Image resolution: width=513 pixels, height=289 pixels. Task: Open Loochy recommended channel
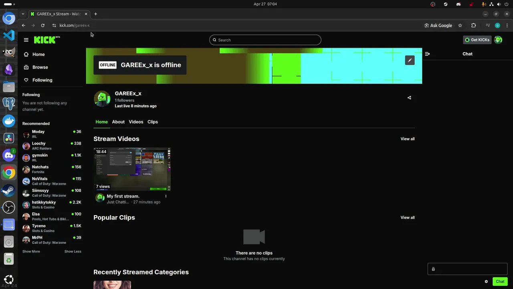52,146
